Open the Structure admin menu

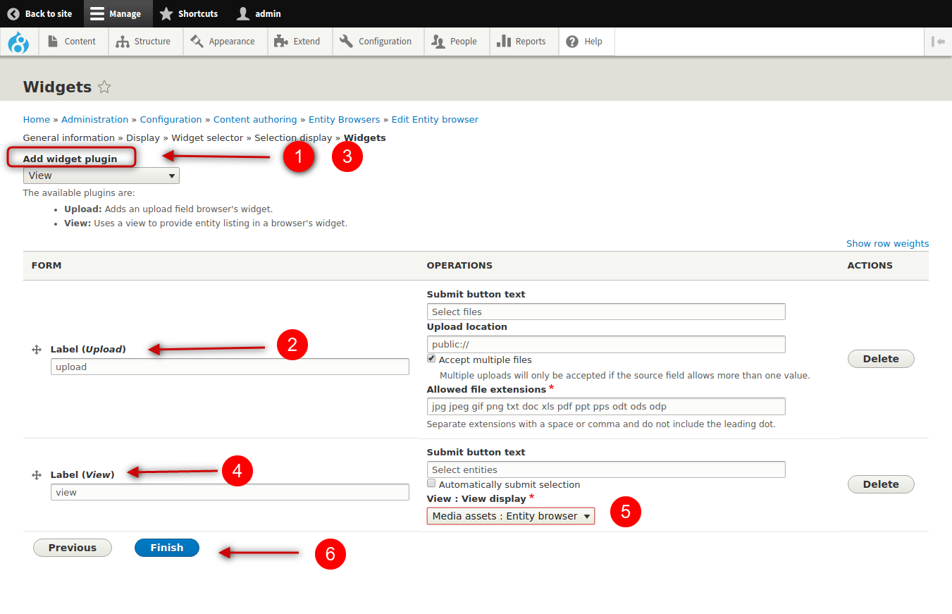[145, 42]
